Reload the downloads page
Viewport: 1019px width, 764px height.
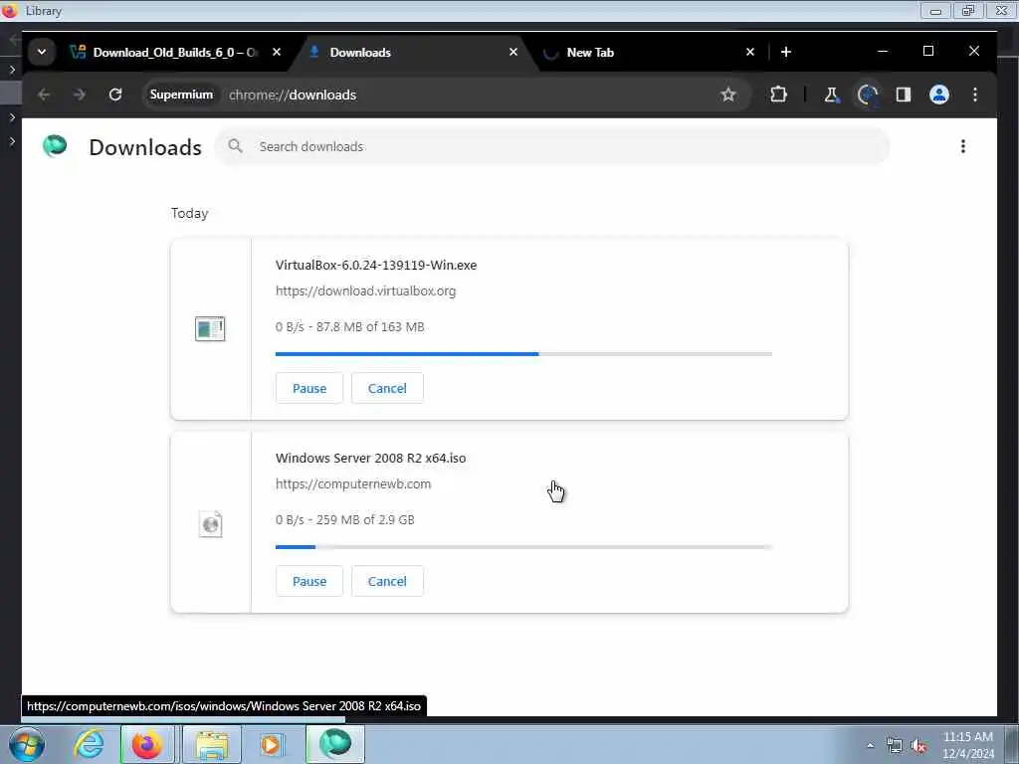pyautogui.click(x=115, y=95)
